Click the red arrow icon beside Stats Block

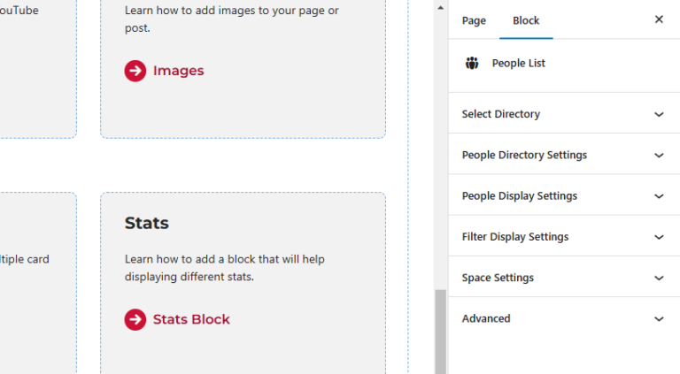(x=135, y=319)
